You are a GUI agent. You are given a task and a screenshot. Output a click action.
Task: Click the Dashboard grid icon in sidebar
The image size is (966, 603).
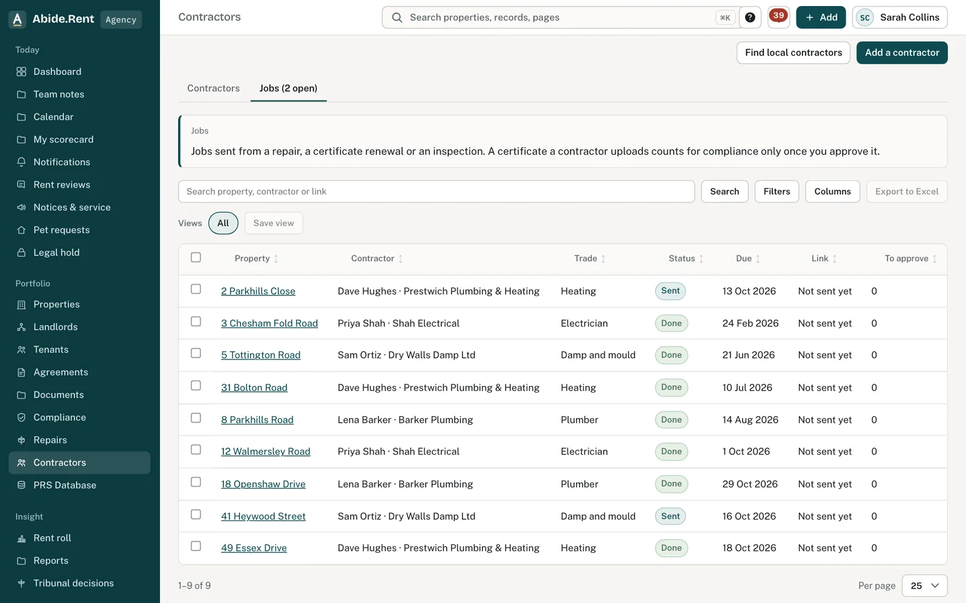tap(21, 72)
